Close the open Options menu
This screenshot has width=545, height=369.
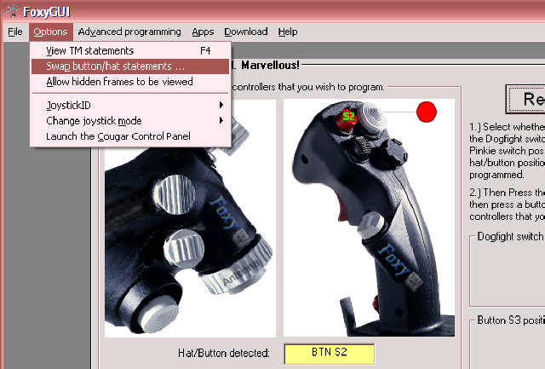(x=51, y=32)
